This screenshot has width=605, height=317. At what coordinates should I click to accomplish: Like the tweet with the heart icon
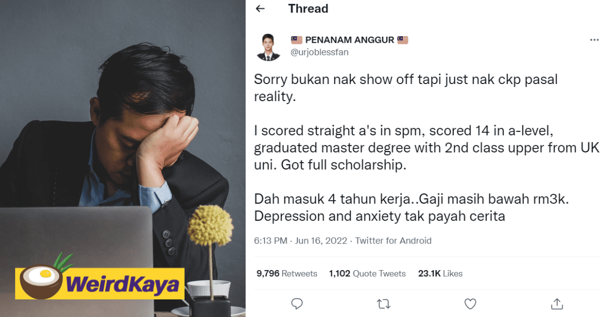[470, 303]
